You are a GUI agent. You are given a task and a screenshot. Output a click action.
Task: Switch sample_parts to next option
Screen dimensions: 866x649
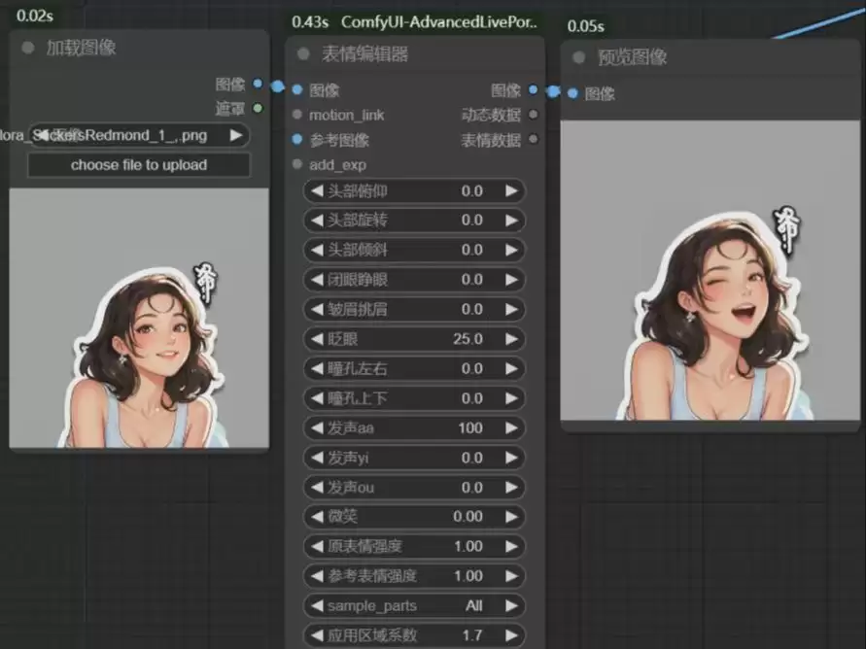pos(511,606)
